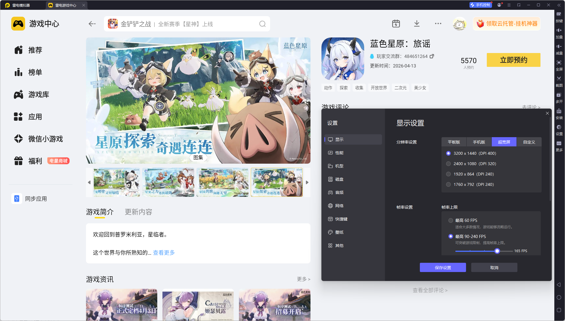This screenshot has width=565, height=321.
Task: Click the 保存设置 button
Action: [443, 268]
